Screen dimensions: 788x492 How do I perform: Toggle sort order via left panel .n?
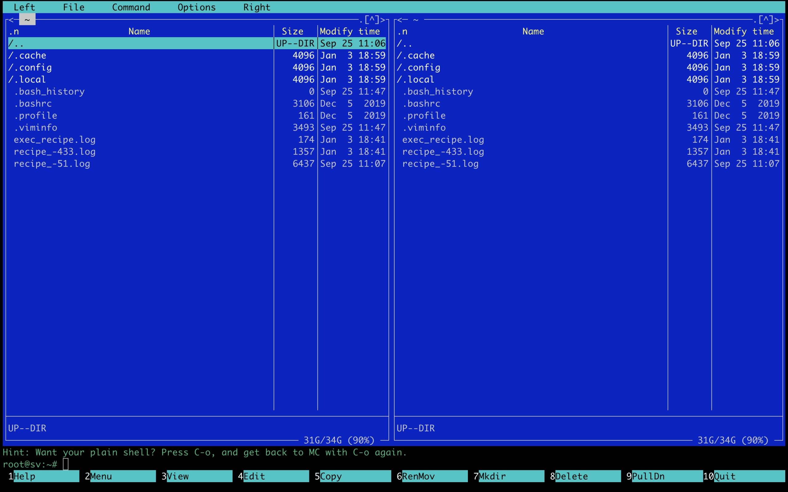[x=14, y=32]
